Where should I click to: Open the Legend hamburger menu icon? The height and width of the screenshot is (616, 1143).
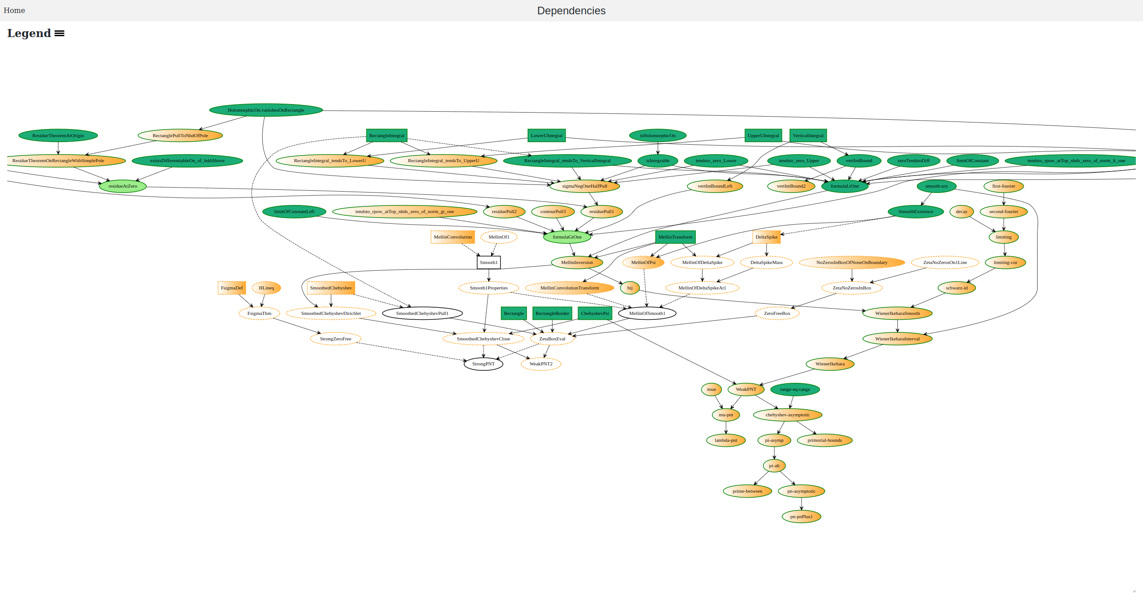59,34
